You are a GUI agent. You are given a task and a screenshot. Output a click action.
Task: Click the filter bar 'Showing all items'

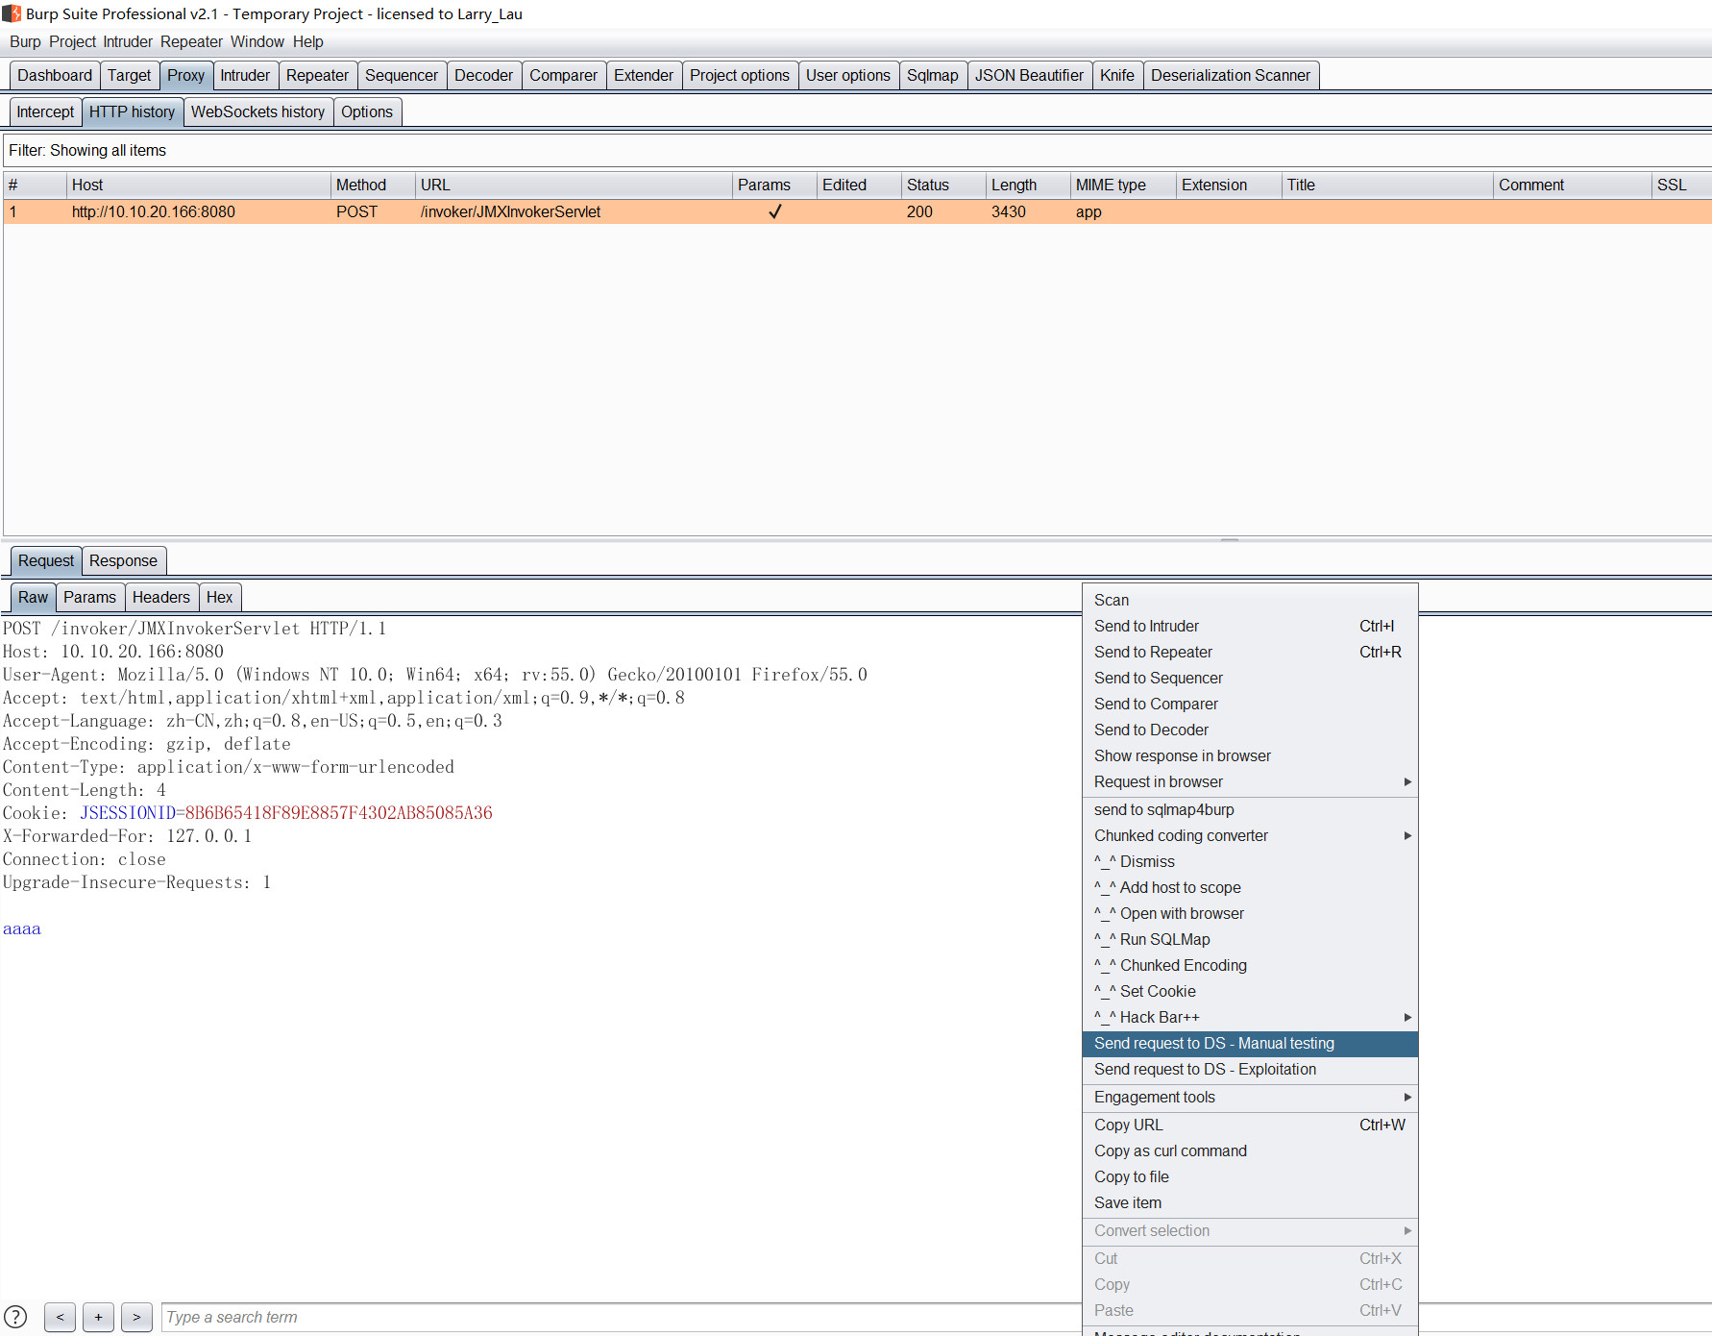tap(857, 150)
